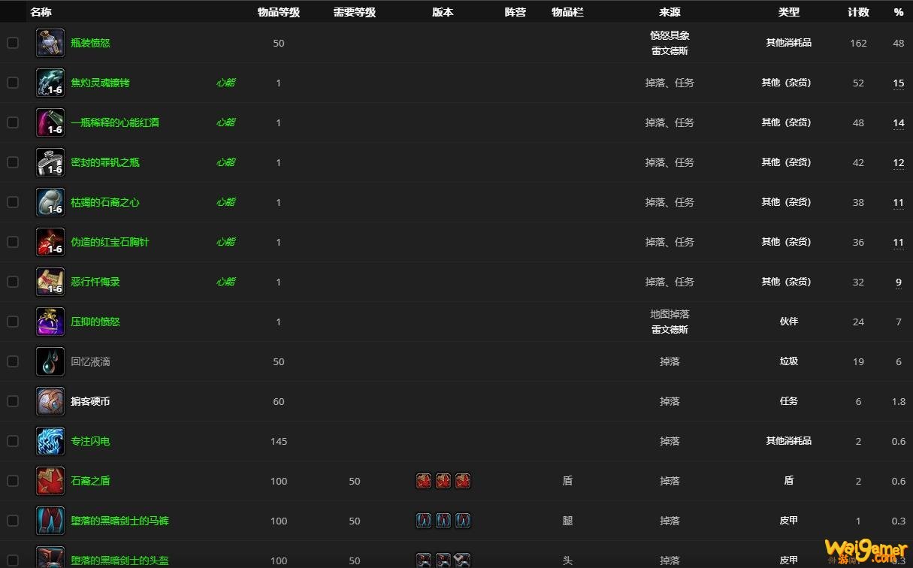This screenshot has height=568, width=913.
Task: Select the checkbox for 密封的罪钒之瓶
Action: [x=13, y=162]
